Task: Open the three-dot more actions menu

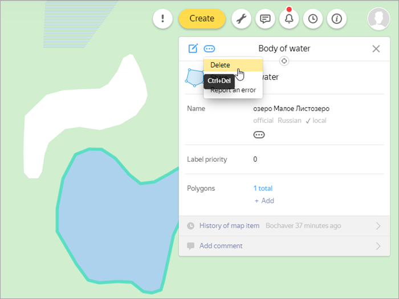Action: [x=209, y=49]
